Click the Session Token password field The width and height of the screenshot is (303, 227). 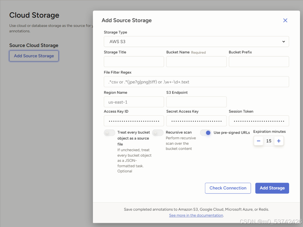pyautogui.click(x=259, y=121)
